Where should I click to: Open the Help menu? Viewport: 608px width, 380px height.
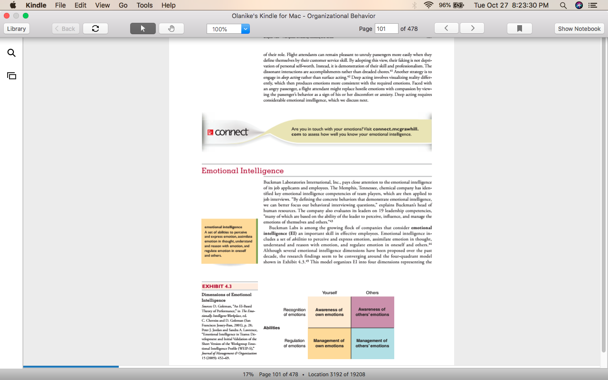[169, 5]
